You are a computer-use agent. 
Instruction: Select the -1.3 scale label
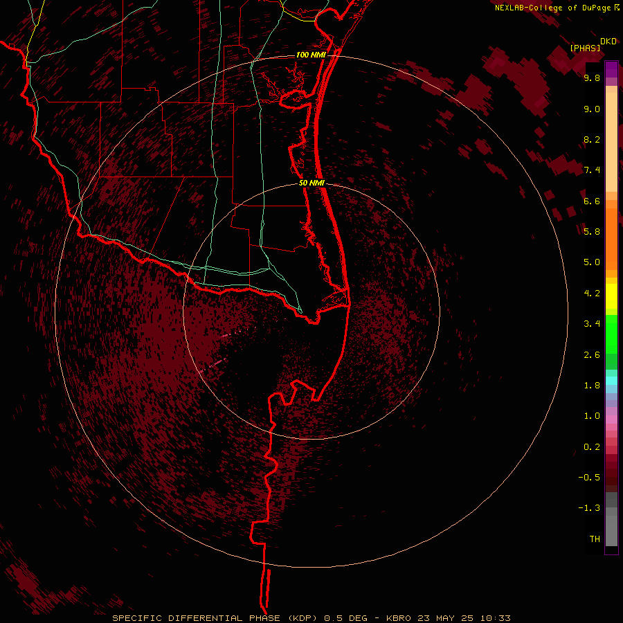(589, 508)
